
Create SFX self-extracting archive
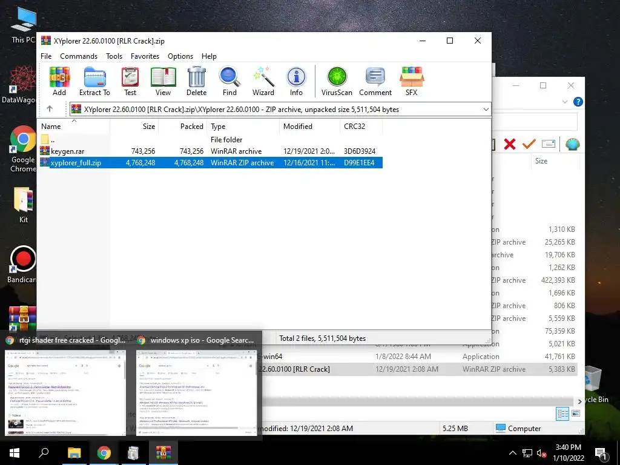coord(412,82)
